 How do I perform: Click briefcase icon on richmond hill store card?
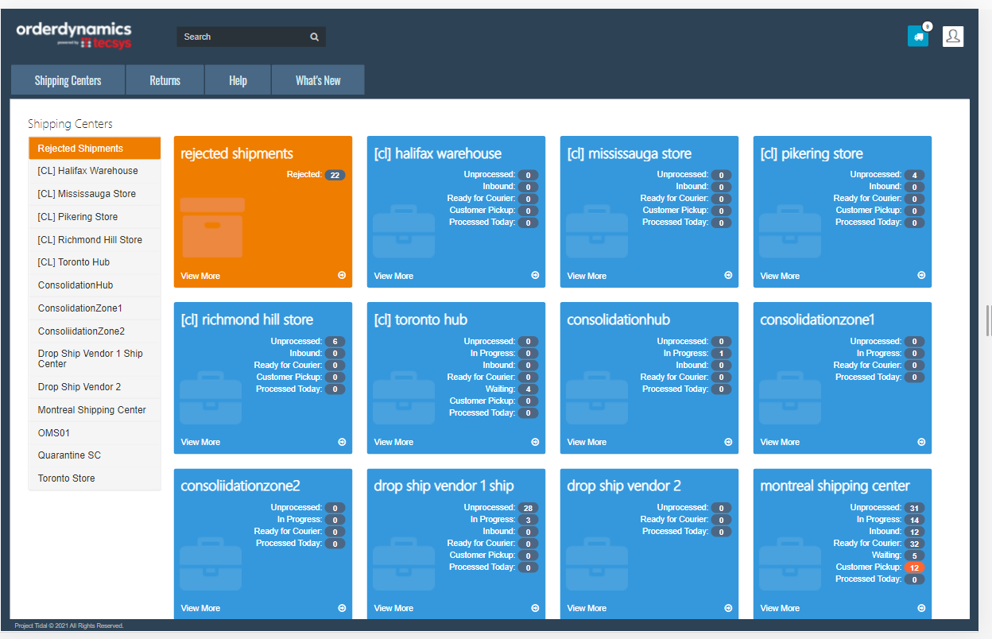click(211, 397)
